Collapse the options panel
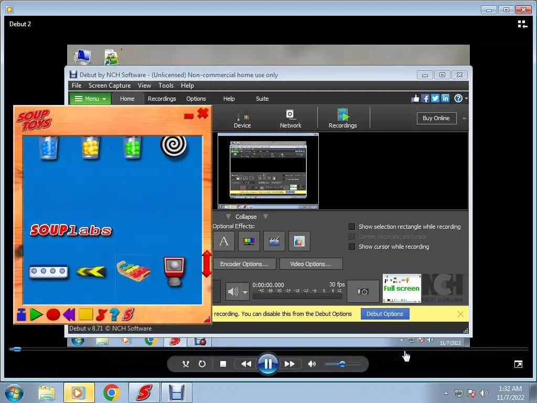Image resolution: width=537 pixels, height=403 pixels. (246, 217)
